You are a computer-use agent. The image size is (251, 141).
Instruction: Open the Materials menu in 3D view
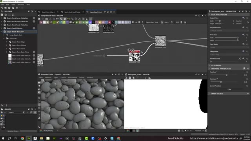point(48,78)
